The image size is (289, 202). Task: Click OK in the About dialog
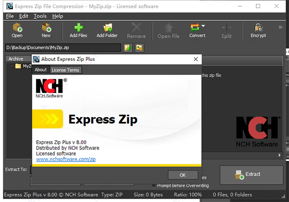(183, 175)
